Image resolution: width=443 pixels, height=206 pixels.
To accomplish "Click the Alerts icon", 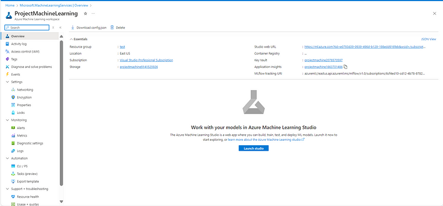I will pyautogui.click(x=13, y=128).
